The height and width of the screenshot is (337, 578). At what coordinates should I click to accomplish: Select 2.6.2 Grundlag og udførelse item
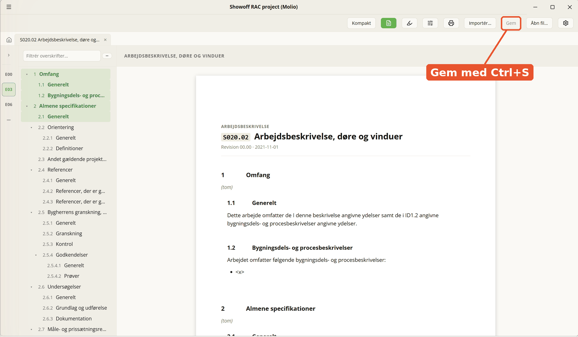pos(66,308)
